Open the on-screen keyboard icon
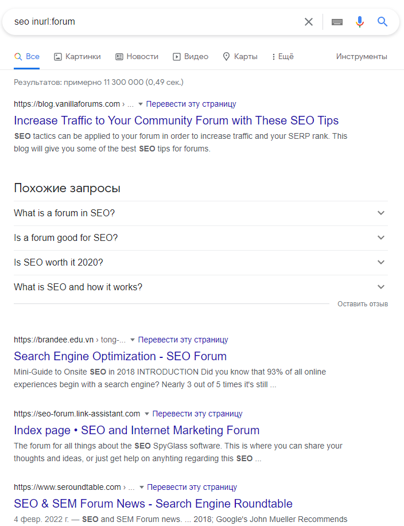The width and height of the screenshot is (404, 526). click(x=337, y=22)
